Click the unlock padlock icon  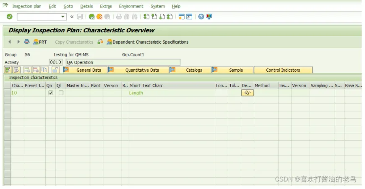[55, 70]
